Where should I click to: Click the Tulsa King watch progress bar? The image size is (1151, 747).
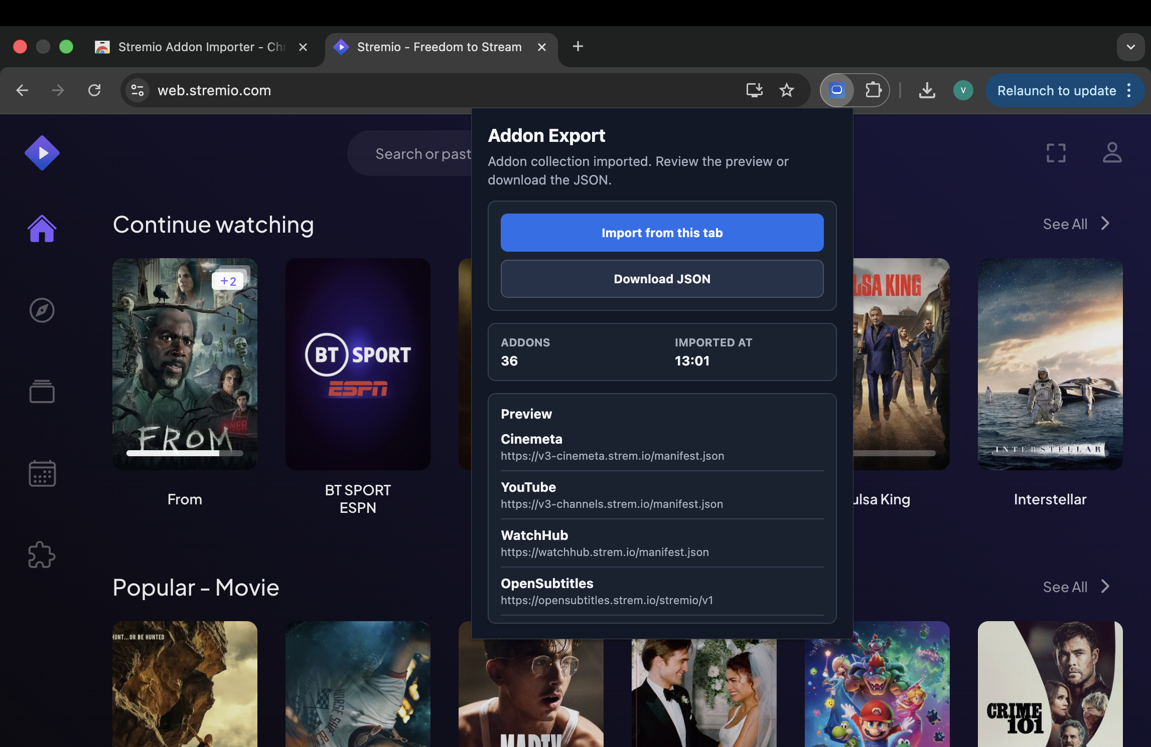point(895,453)
